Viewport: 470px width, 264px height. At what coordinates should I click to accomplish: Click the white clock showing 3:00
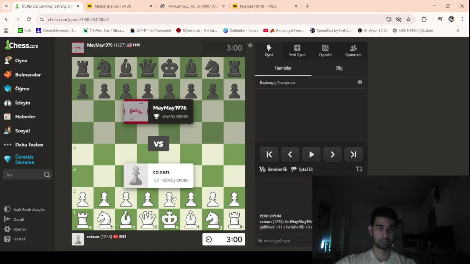[x=224, y=239]
